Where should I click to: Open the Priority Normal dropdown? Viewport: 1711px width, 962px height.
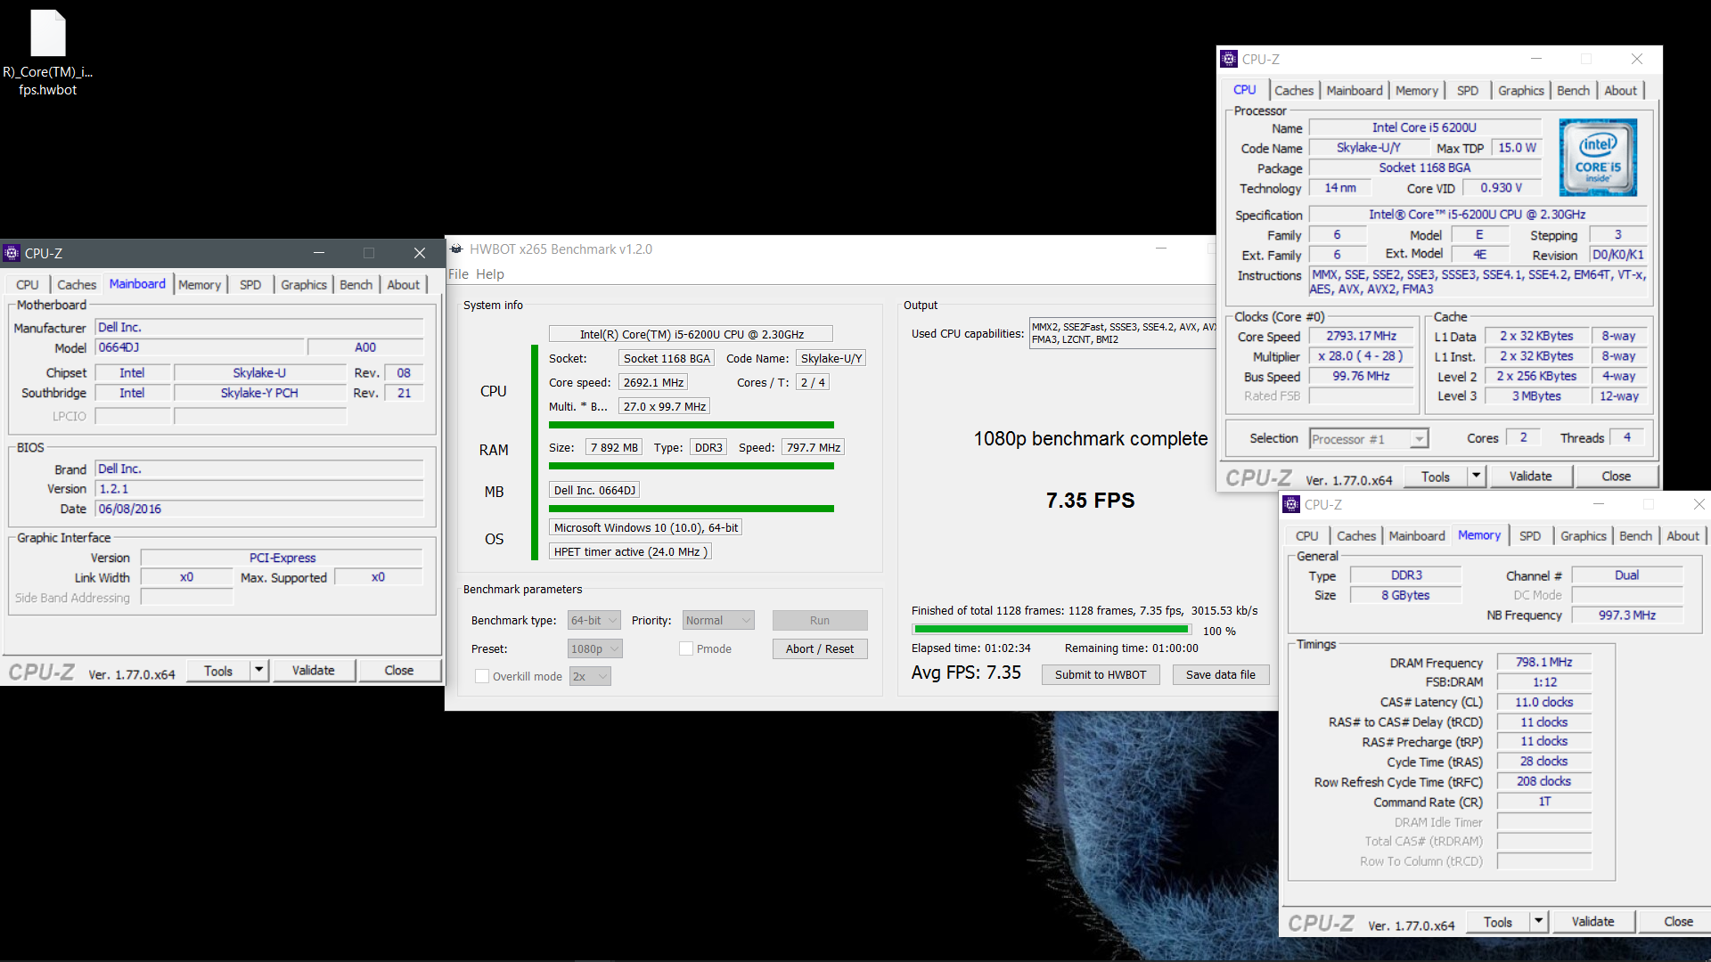pyautogui.click(x=718, y=620)
